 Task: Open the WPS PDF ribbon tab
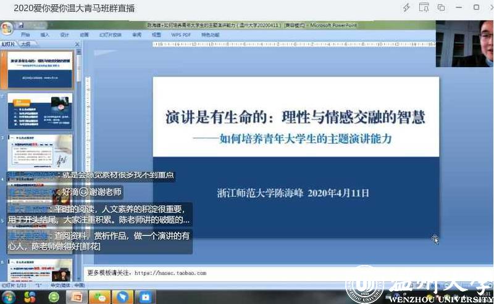tap(181, 35)
